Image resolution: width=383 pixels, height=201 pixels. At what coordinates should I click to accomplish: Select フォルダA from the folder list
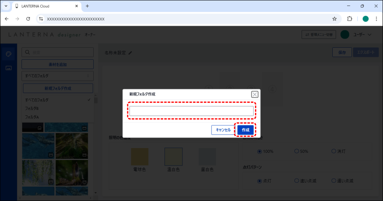click(32, 117)
